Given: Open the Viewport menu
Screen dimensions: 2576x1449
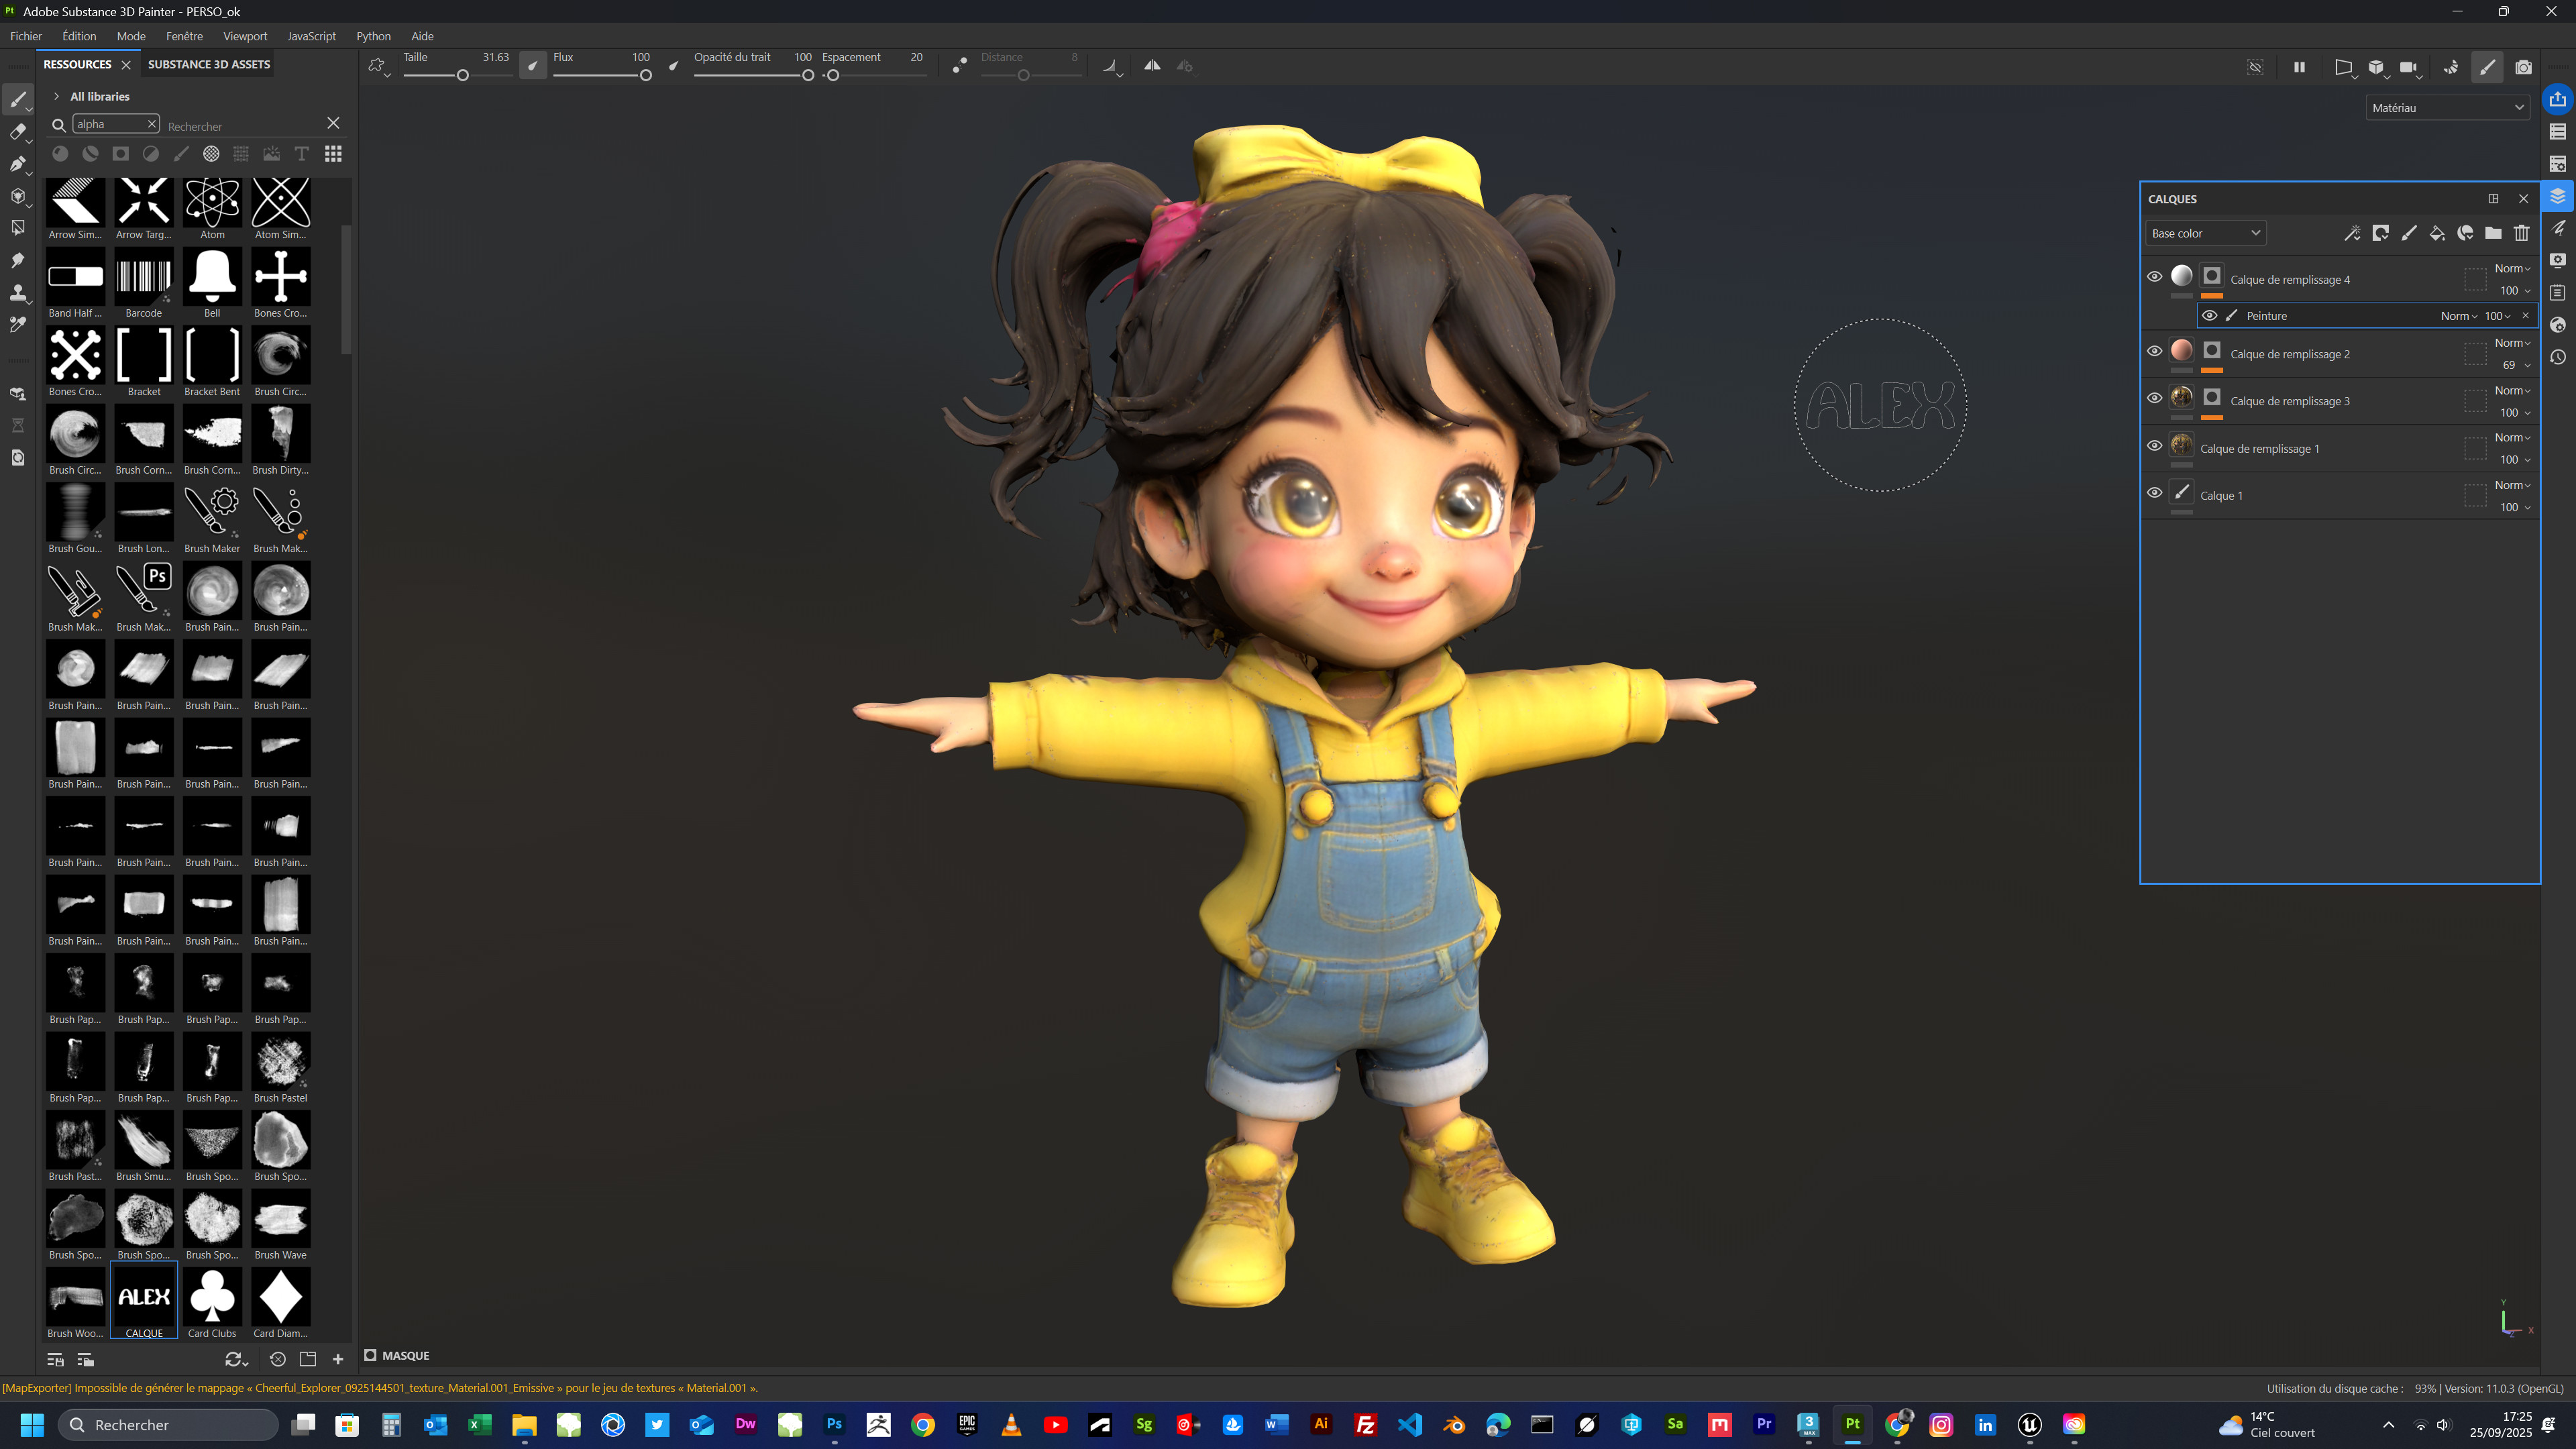Looking at the screenshot, I should pos(245,36).
